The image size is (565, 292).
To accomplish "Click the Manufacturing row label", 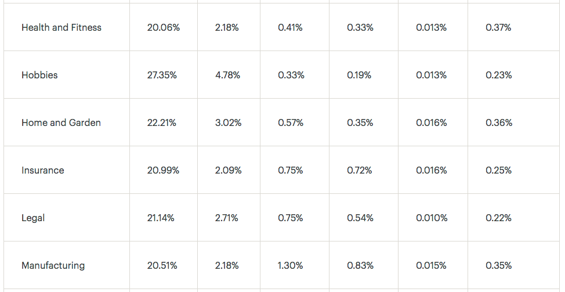I will [x=53, y=266].
